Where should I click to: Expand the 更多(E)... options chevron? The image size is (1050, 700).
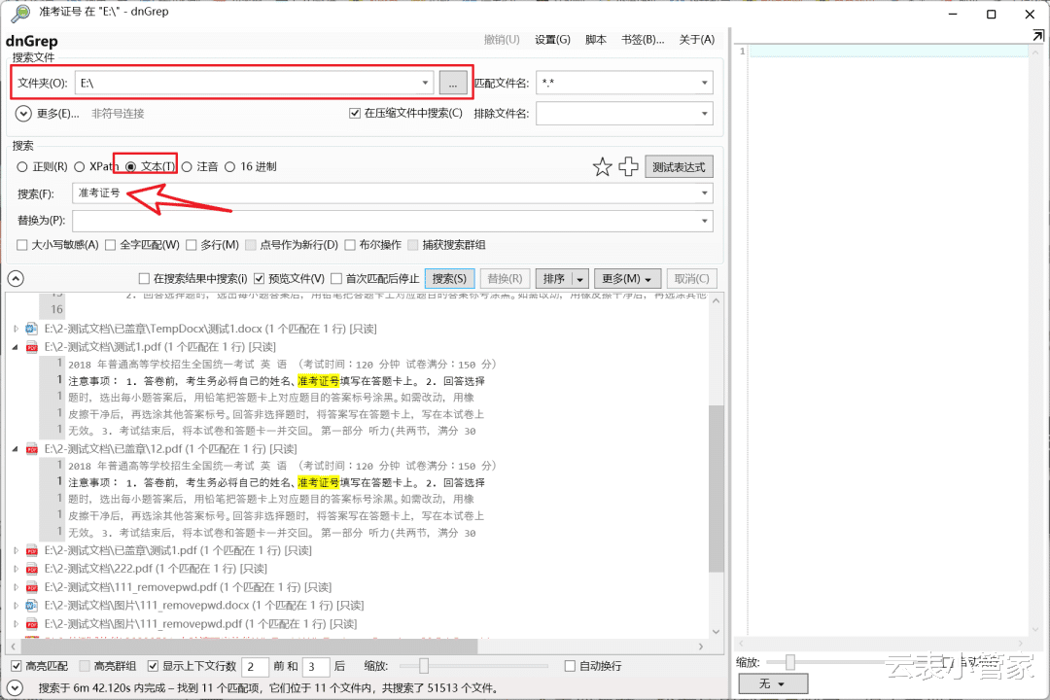pos(23,114)
